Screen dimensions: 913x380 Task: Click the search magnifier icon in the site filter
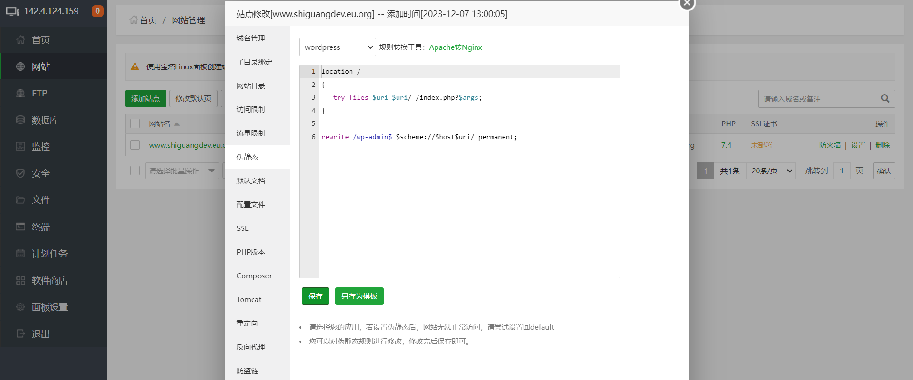(885, 98)
